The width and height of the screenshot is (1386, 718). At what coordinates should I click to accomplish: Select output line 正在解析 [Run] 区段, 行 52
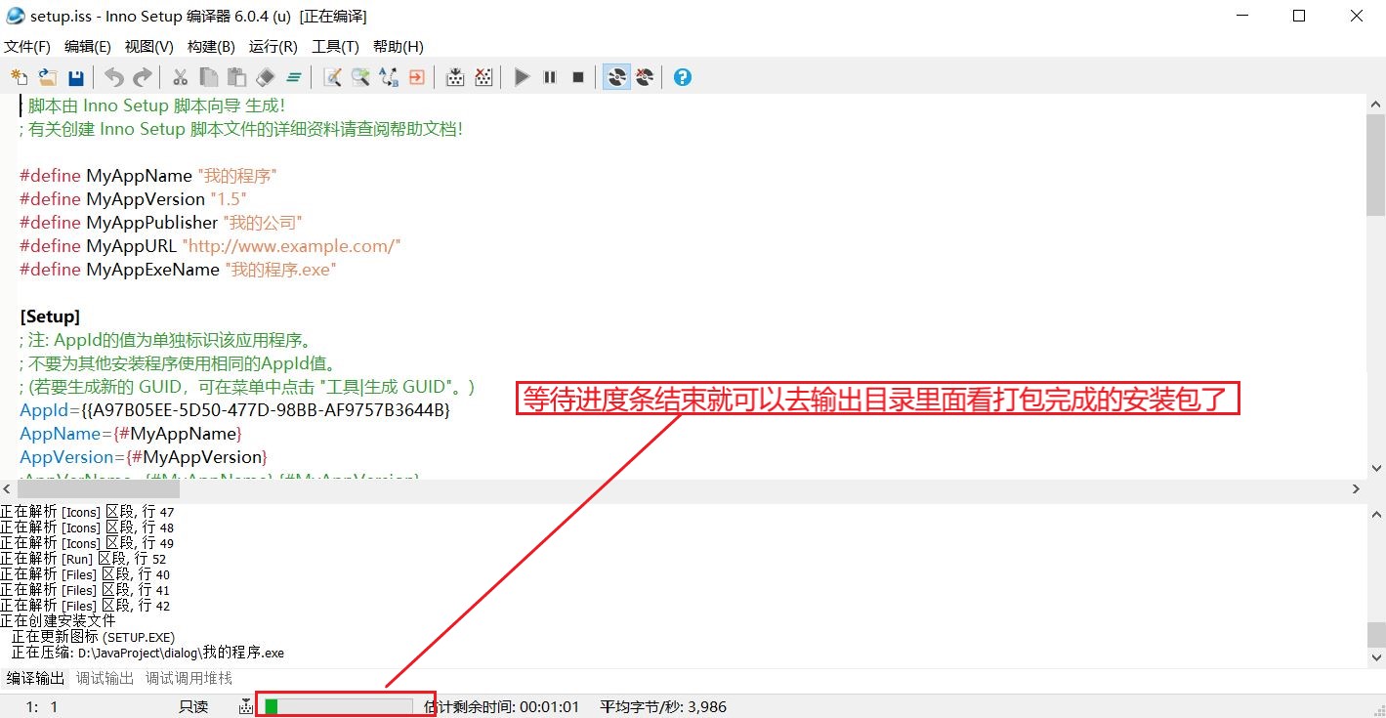click(x=83, y=559)
